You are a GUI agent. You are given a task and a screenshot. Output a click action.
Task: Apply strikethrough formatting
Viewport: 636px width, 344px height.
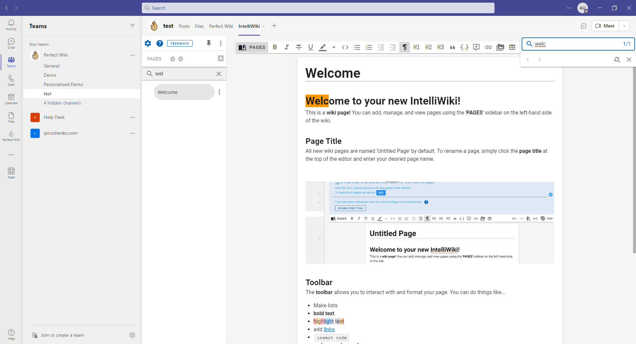coord(299,47)
